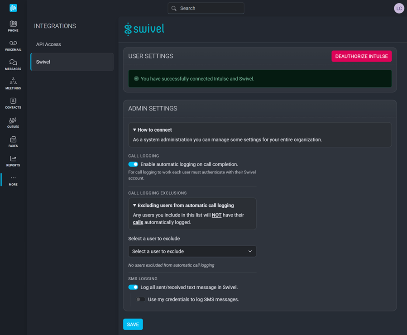Save the admin settings
407x335 pixels.
coord(133,324)
